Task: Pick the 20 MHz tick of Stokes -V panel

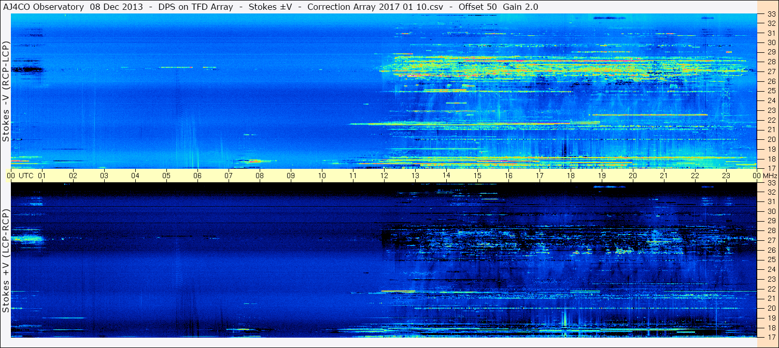Action: click(771, 139)
